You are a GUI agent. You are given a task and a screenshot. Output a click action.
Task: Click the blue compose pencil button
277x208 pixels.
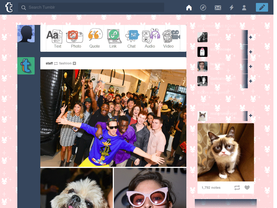pyautogui.click(x=262, y=7)
